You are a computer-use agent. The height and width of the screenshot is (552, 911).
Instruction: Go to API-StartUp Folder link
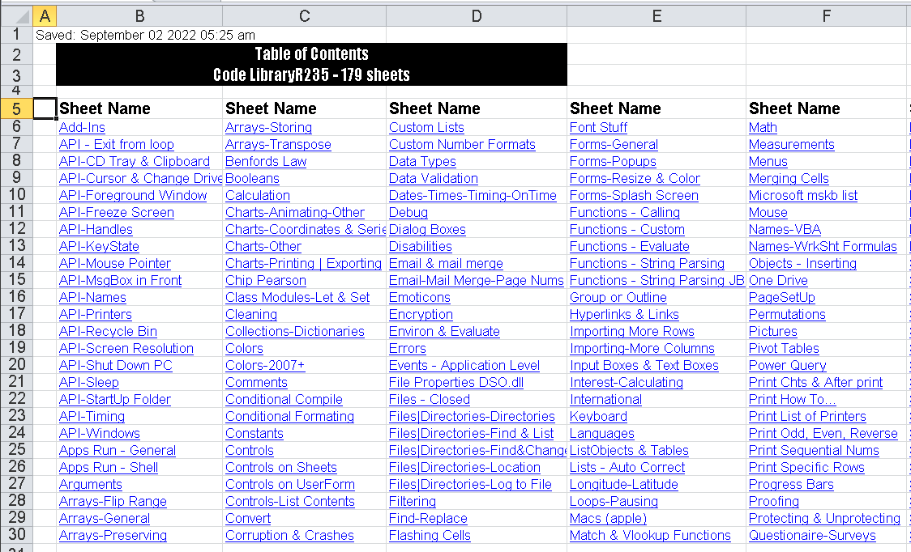coord(115,399)
